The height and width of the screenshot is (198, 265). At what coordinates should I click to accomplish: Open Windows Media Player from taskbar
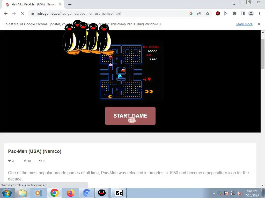[38, 193]
